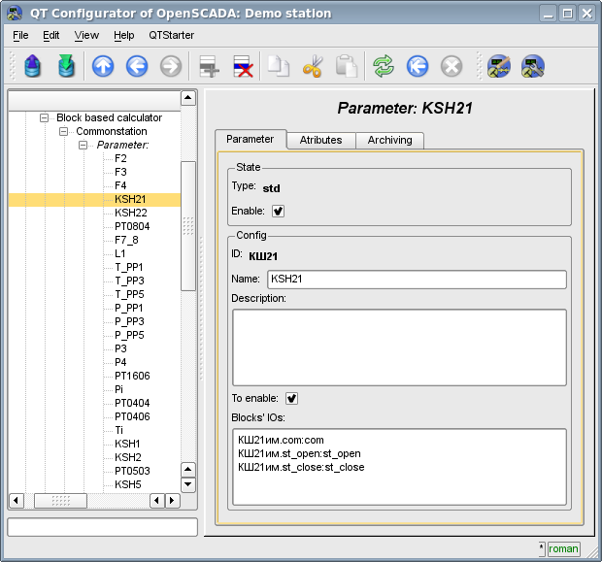Screen dimensions: 602x562
Task: Click the save to database icon
Action: coord(66,66)
